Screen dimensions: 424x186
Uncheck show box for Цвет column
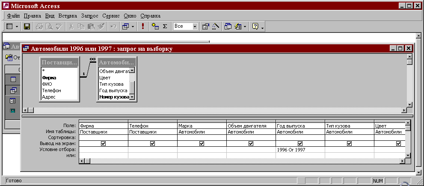tap(399, 144)
